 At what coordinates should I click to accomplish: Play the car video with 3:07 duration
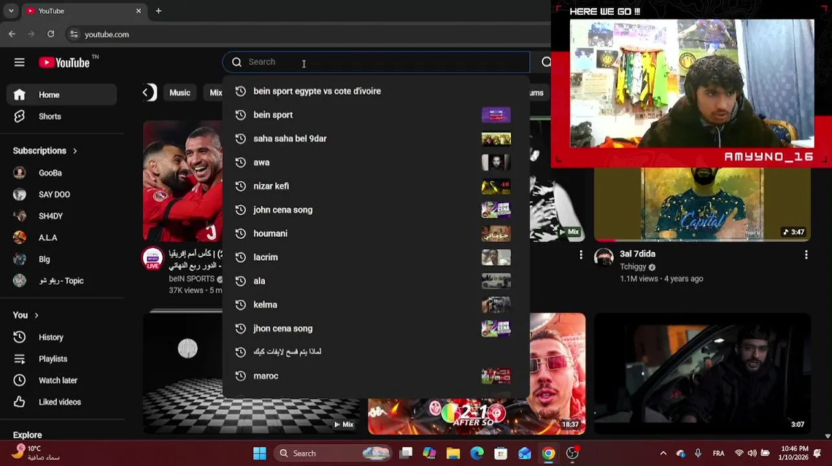coord(703,374)
